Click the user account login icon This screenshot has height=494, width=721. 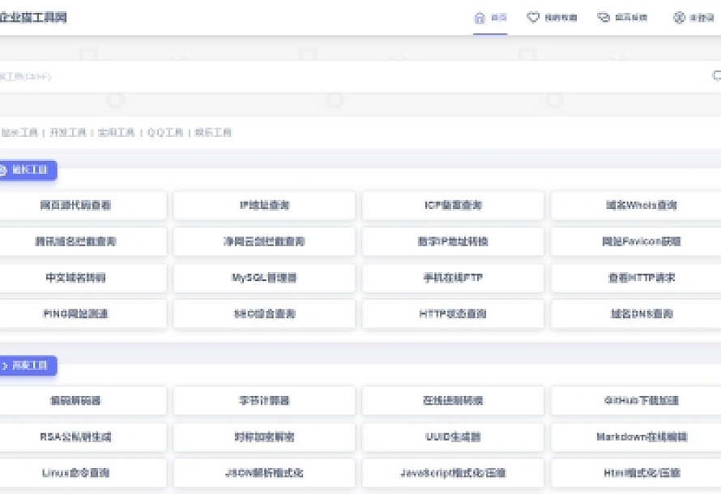pyautogui.click(x=679, y=18)
